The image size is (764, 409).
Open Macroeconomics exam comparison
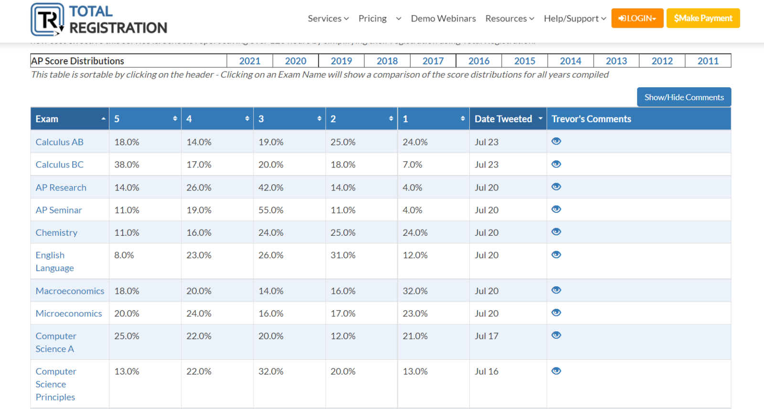[70, 291]
